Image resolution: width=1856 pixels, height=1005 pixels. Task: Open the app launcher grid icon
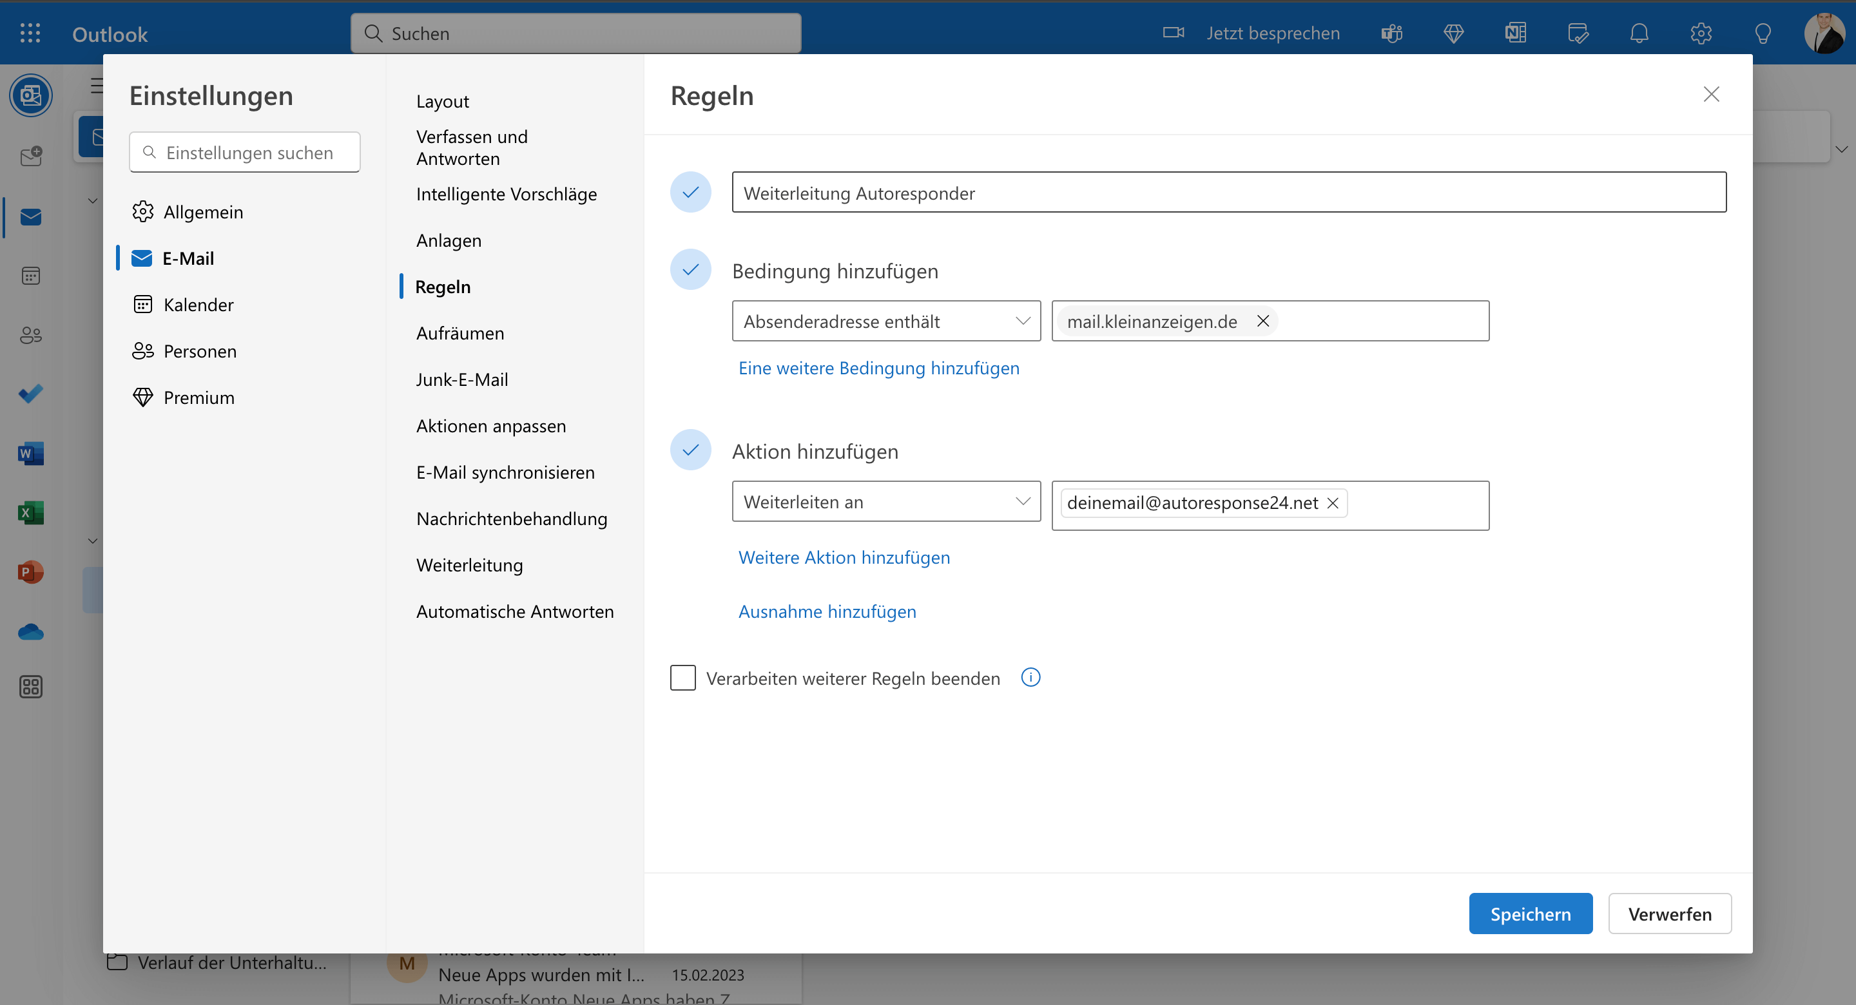[x=30, y=33]
